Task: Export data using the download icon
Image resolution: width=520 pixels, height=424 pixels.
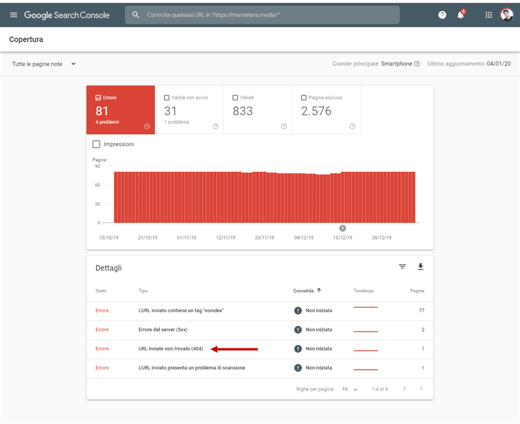Action: 420,267
